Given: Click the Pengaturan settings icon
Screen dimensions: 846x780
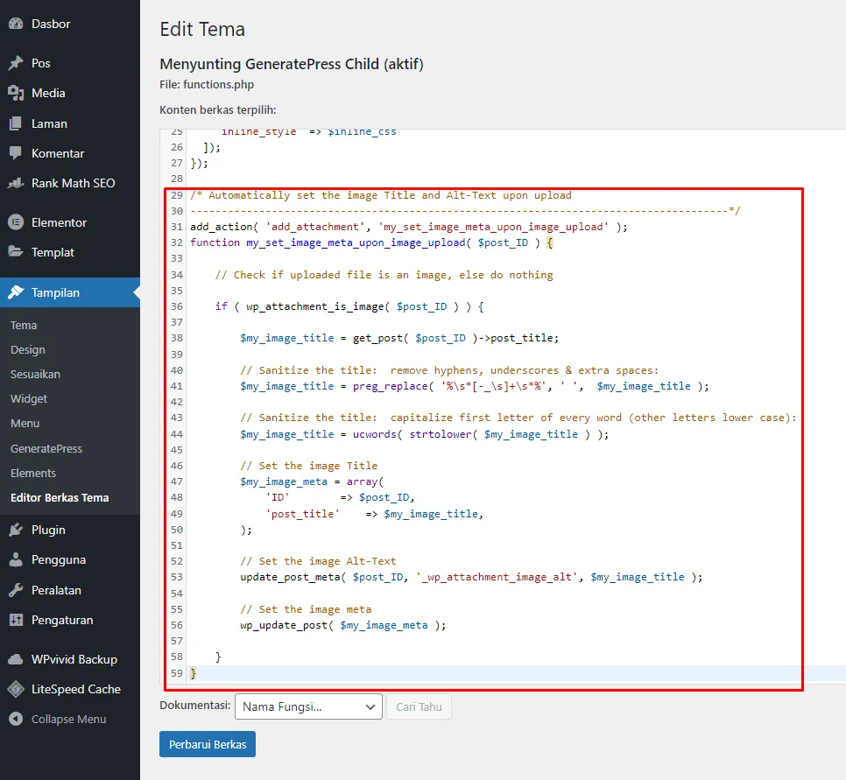Looking at the screenshot, I should (16, 621).
